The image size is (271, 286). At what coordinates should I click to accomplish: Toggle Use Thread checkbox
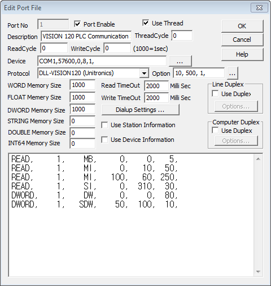146,23
